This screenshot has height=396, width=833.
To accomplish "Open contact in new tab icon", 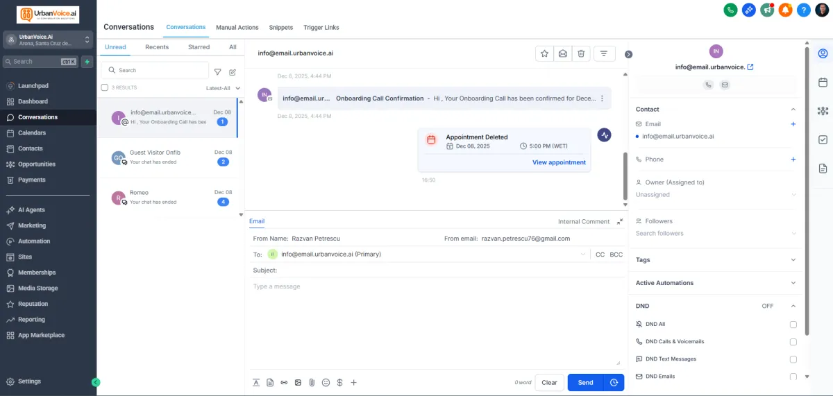I will click(x=750, y=67).
